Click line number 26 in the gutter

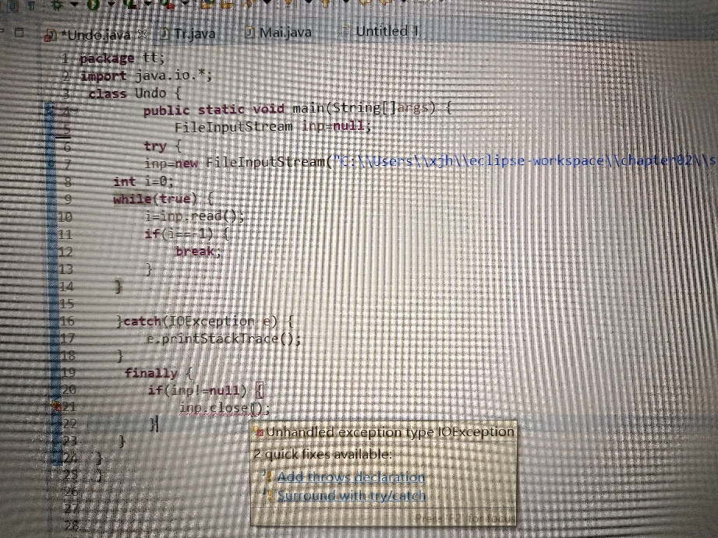[72, 492]
